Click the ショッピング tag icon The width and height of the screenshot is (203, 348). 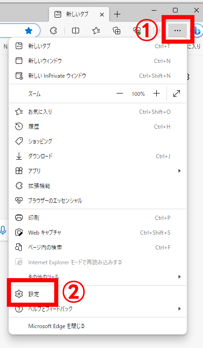pyautogui.click(x=19, y=142)
